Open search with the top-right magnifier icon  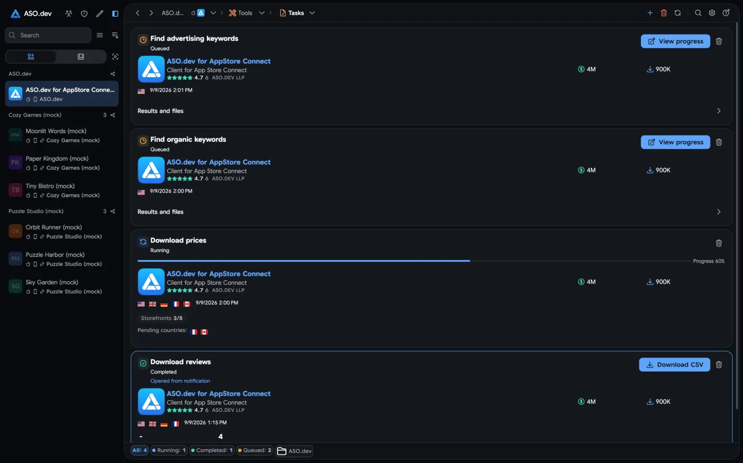pos(698,13)
